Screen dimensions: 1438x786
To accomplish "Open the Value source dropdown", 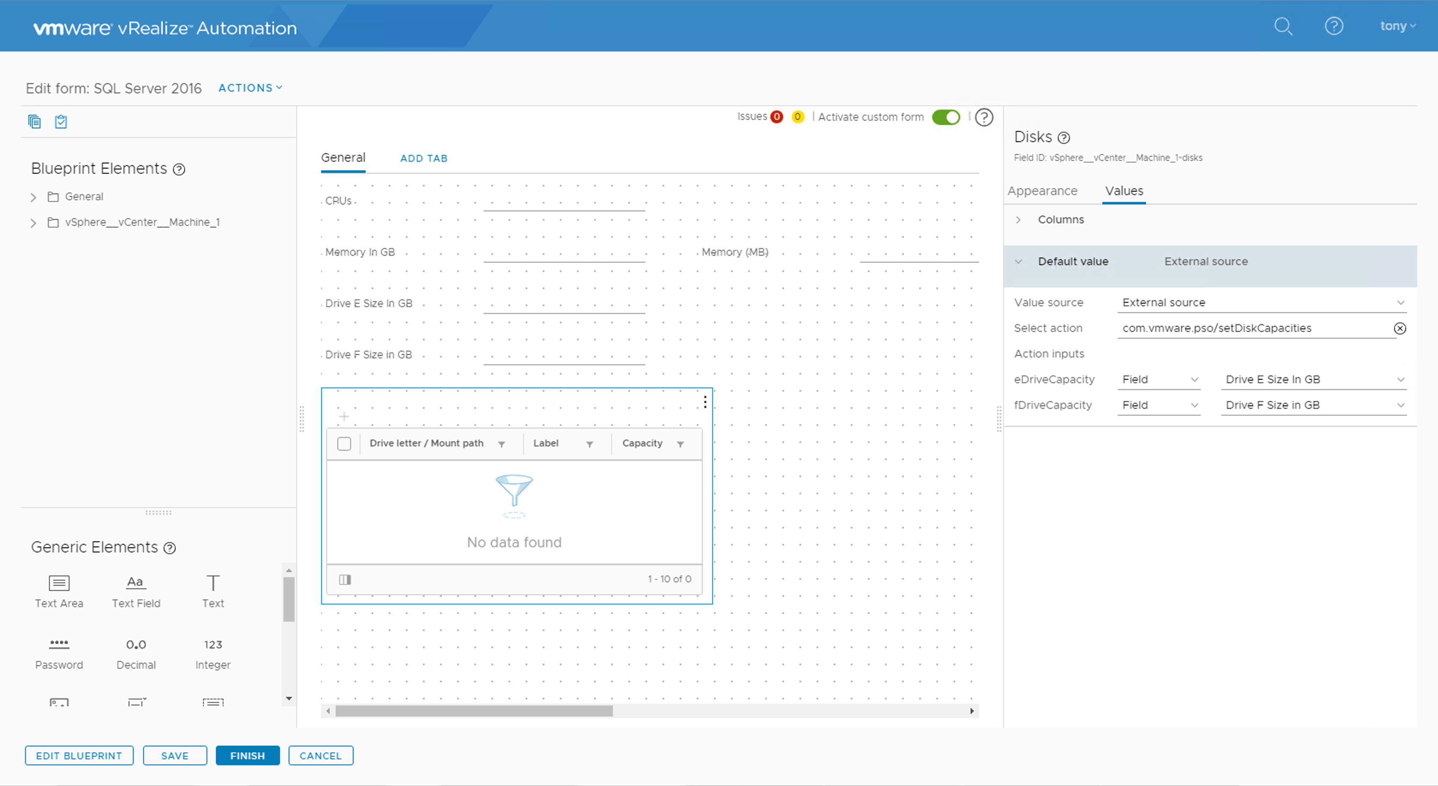I will (x=1263, y=302).
